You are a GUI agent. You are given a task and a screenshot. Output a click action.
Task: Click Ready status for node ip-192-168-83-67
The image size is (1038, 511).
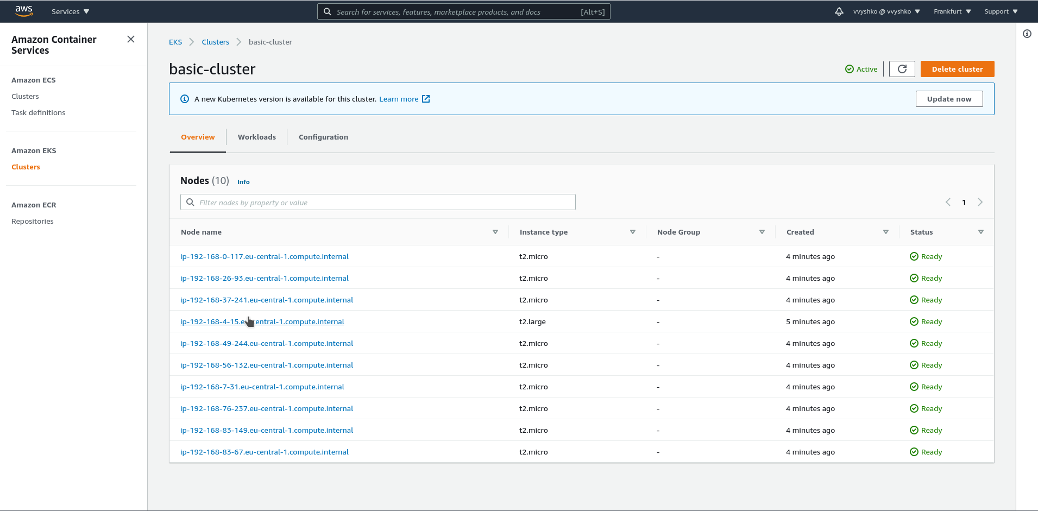pyautogui.click(x=926, y=452)
